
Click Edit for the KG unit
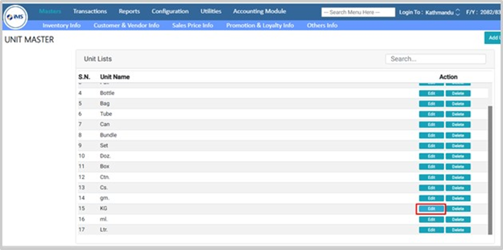pos(431,209)
